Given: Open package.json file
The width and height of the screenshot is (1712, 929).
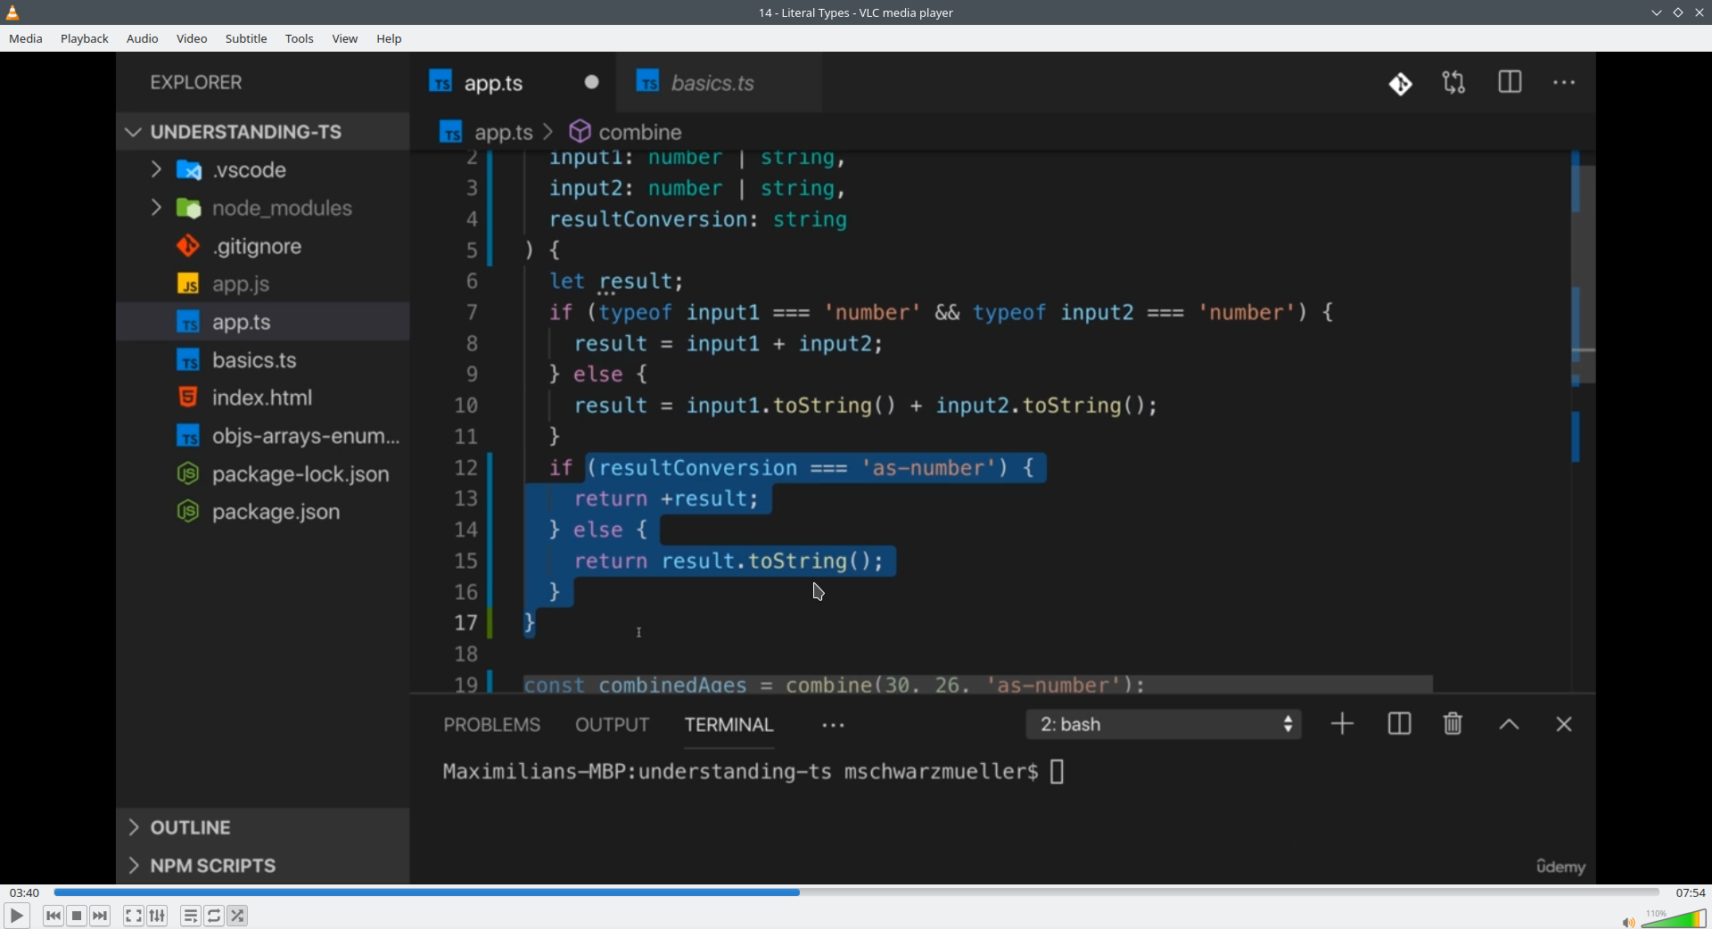Looking at the screenshot, I should [262, 513].
